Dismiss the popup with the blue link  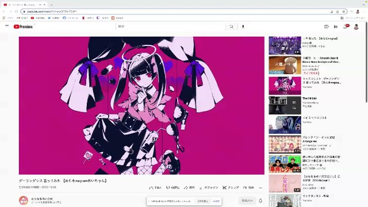point(216,201)
